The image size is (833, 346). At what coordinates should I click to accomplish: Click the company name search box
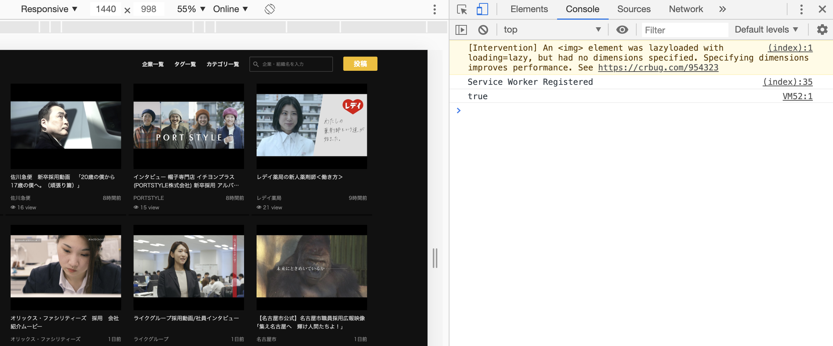[291, 64]
